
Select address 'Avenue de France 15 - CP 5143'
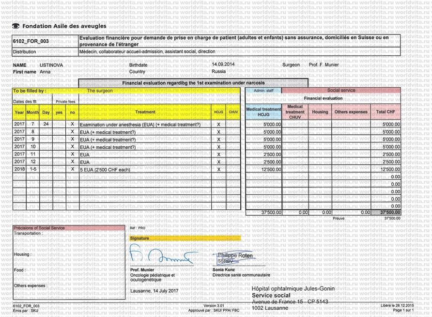pyautogui.click(x=290, y=302)
